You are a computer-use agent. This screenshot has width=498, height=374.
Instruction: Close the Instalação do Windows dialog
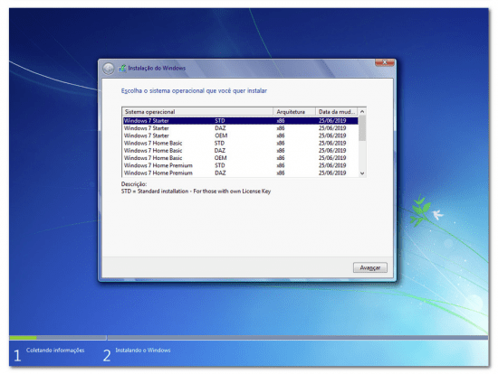pos(384,62)
